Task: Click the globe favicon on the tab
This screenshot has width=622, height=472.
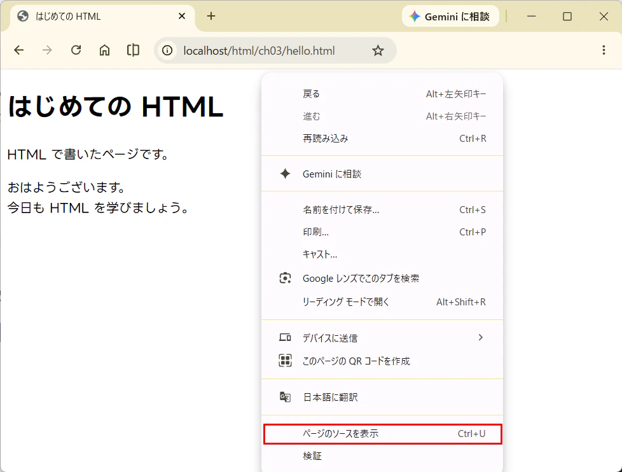Action: point(23,16)
